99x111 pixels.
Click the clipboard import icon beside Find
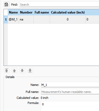[6, 4]
